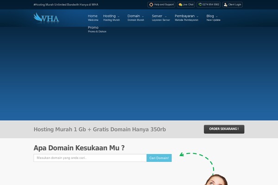
Task: Click the Client Login user icon
Action: point(226,5)
